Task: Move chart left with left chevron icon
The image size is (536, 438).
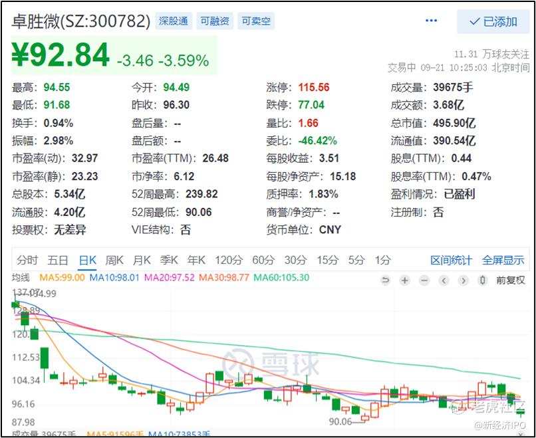Action: pyautogui.click(x=444, y=280)
